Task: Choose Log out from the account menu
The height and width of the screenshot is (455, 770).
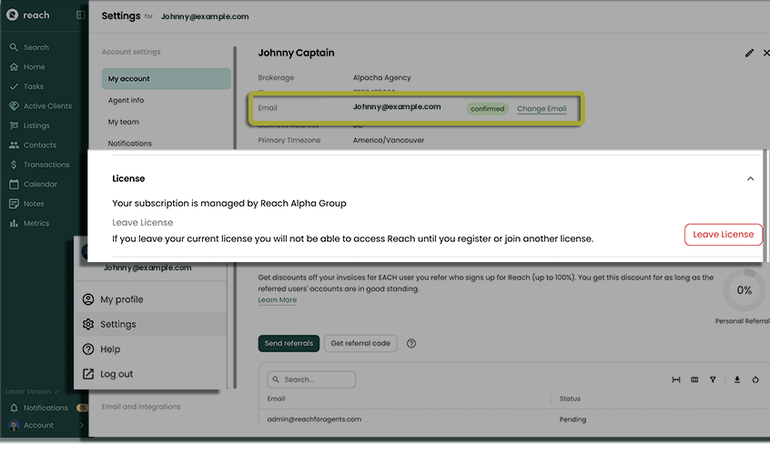Action: [x=117, y=374]
